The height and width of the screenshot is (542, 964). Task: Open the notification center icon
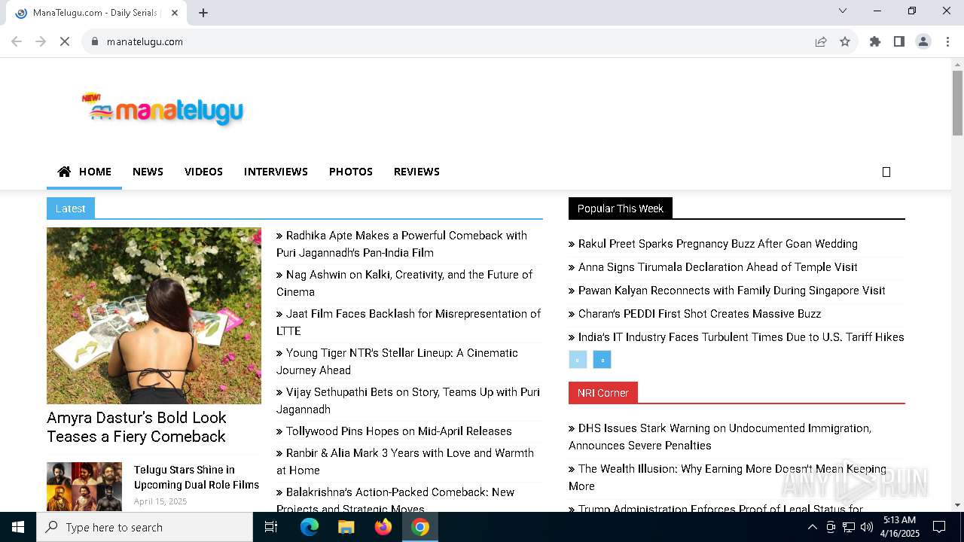coord(939,527)
